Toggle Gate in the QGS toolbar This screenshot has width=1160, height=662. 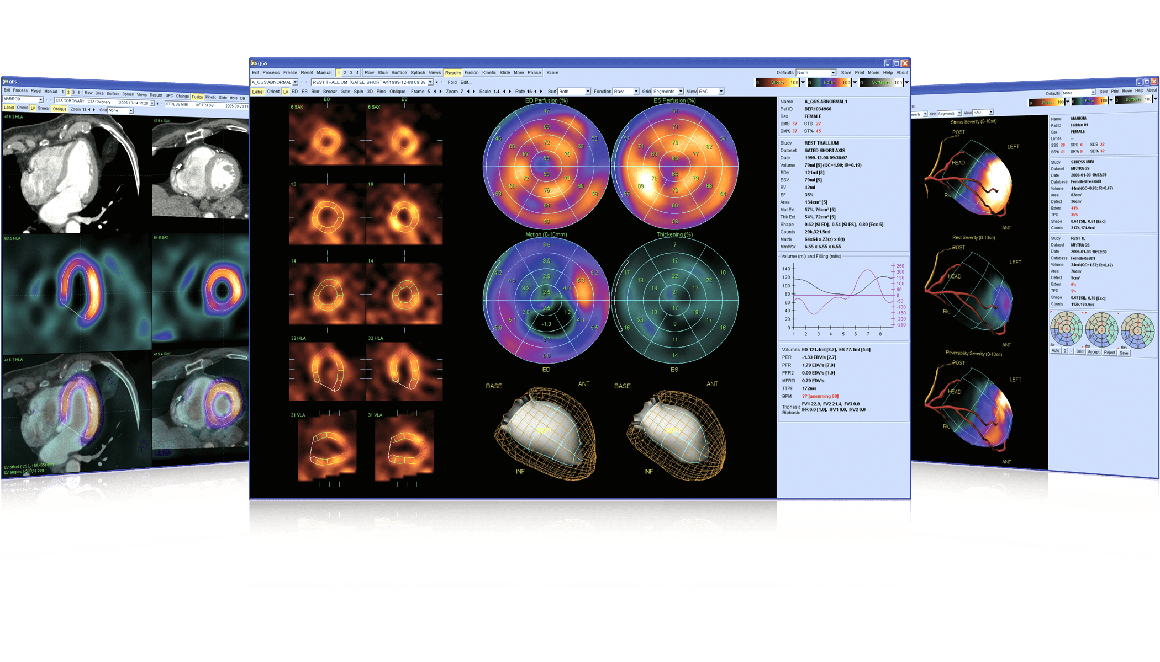[345, 92]
